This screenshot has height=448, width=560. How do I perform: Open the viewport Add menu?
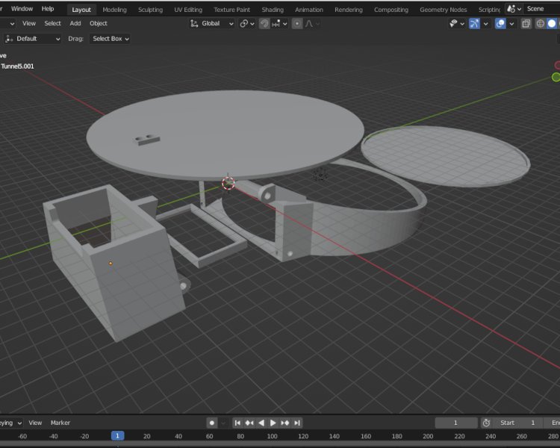[75, 23]
